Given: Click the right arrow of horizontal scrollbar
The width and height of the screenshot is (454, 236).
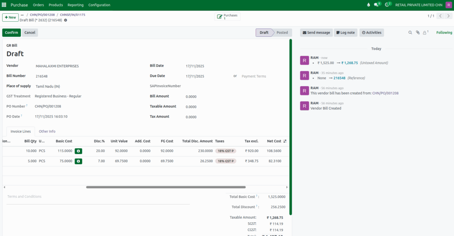Looking at the screenshot, I should point(287,187).
